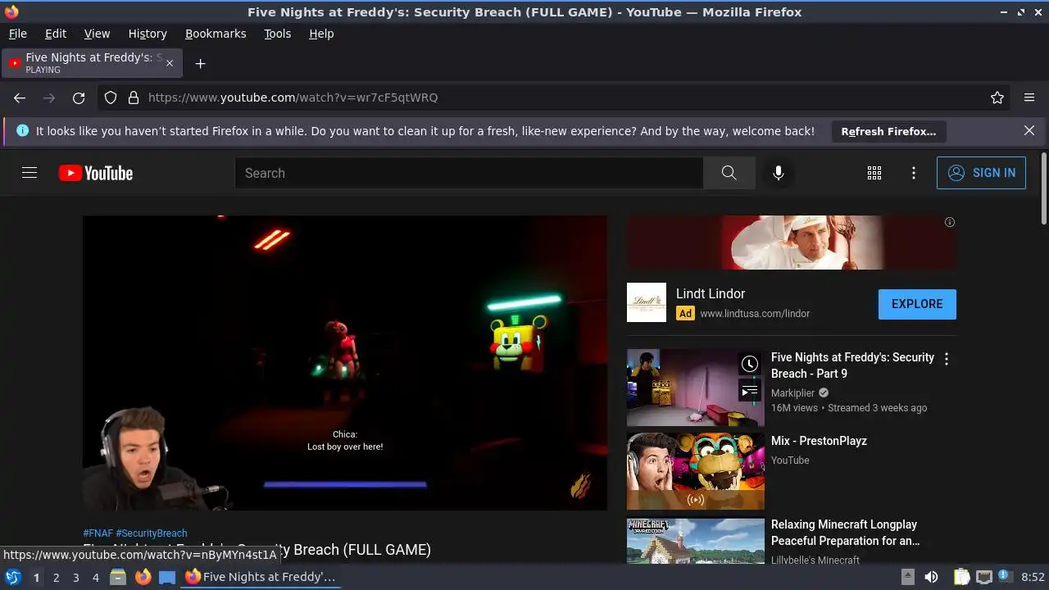Open the clock showing 8:52
This screenshot has height=590, width=1049.
tap(1033, 577)
